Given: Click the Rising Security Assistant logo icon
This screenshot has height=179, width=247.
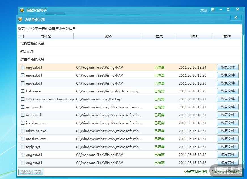Looking at the screenshot, I should (22, 10).
